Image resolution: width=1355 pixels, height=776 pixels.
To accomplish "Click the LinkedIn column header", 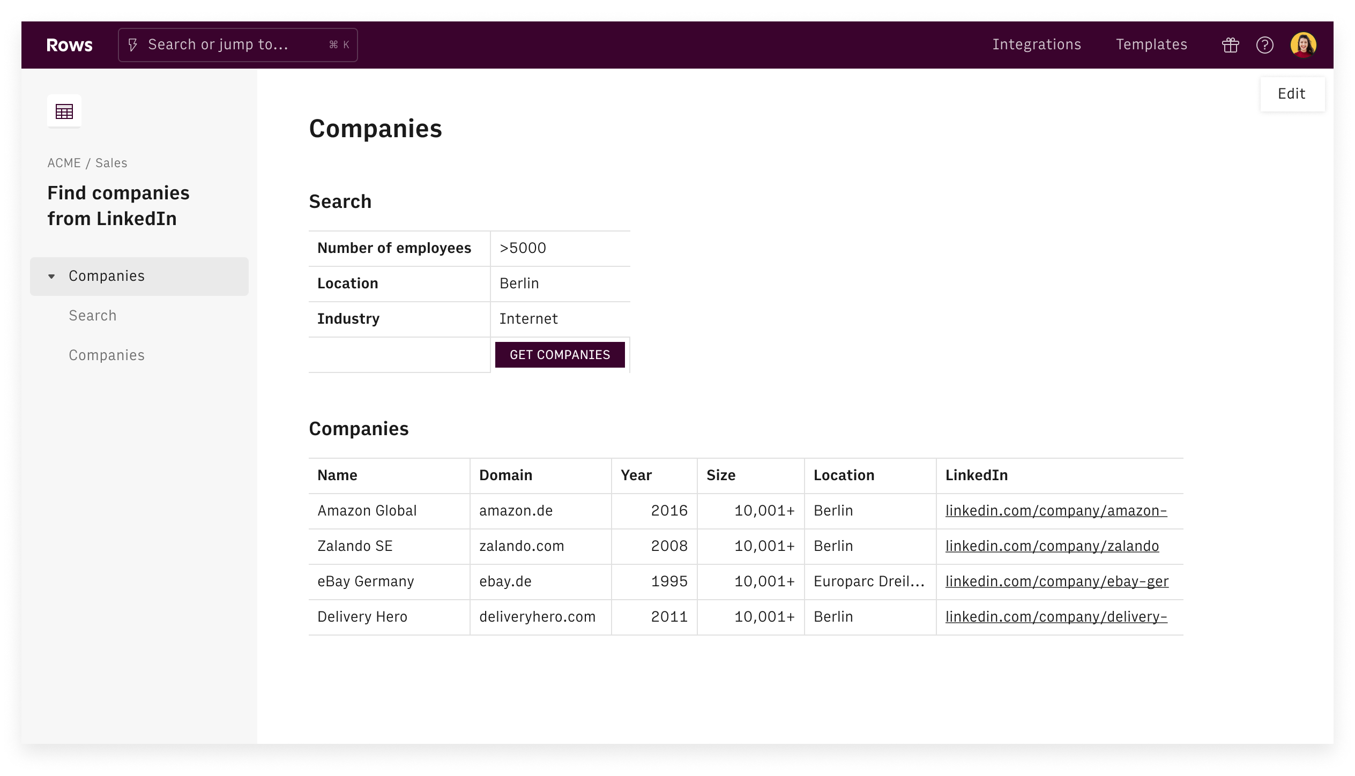I will click(1060, 476).
